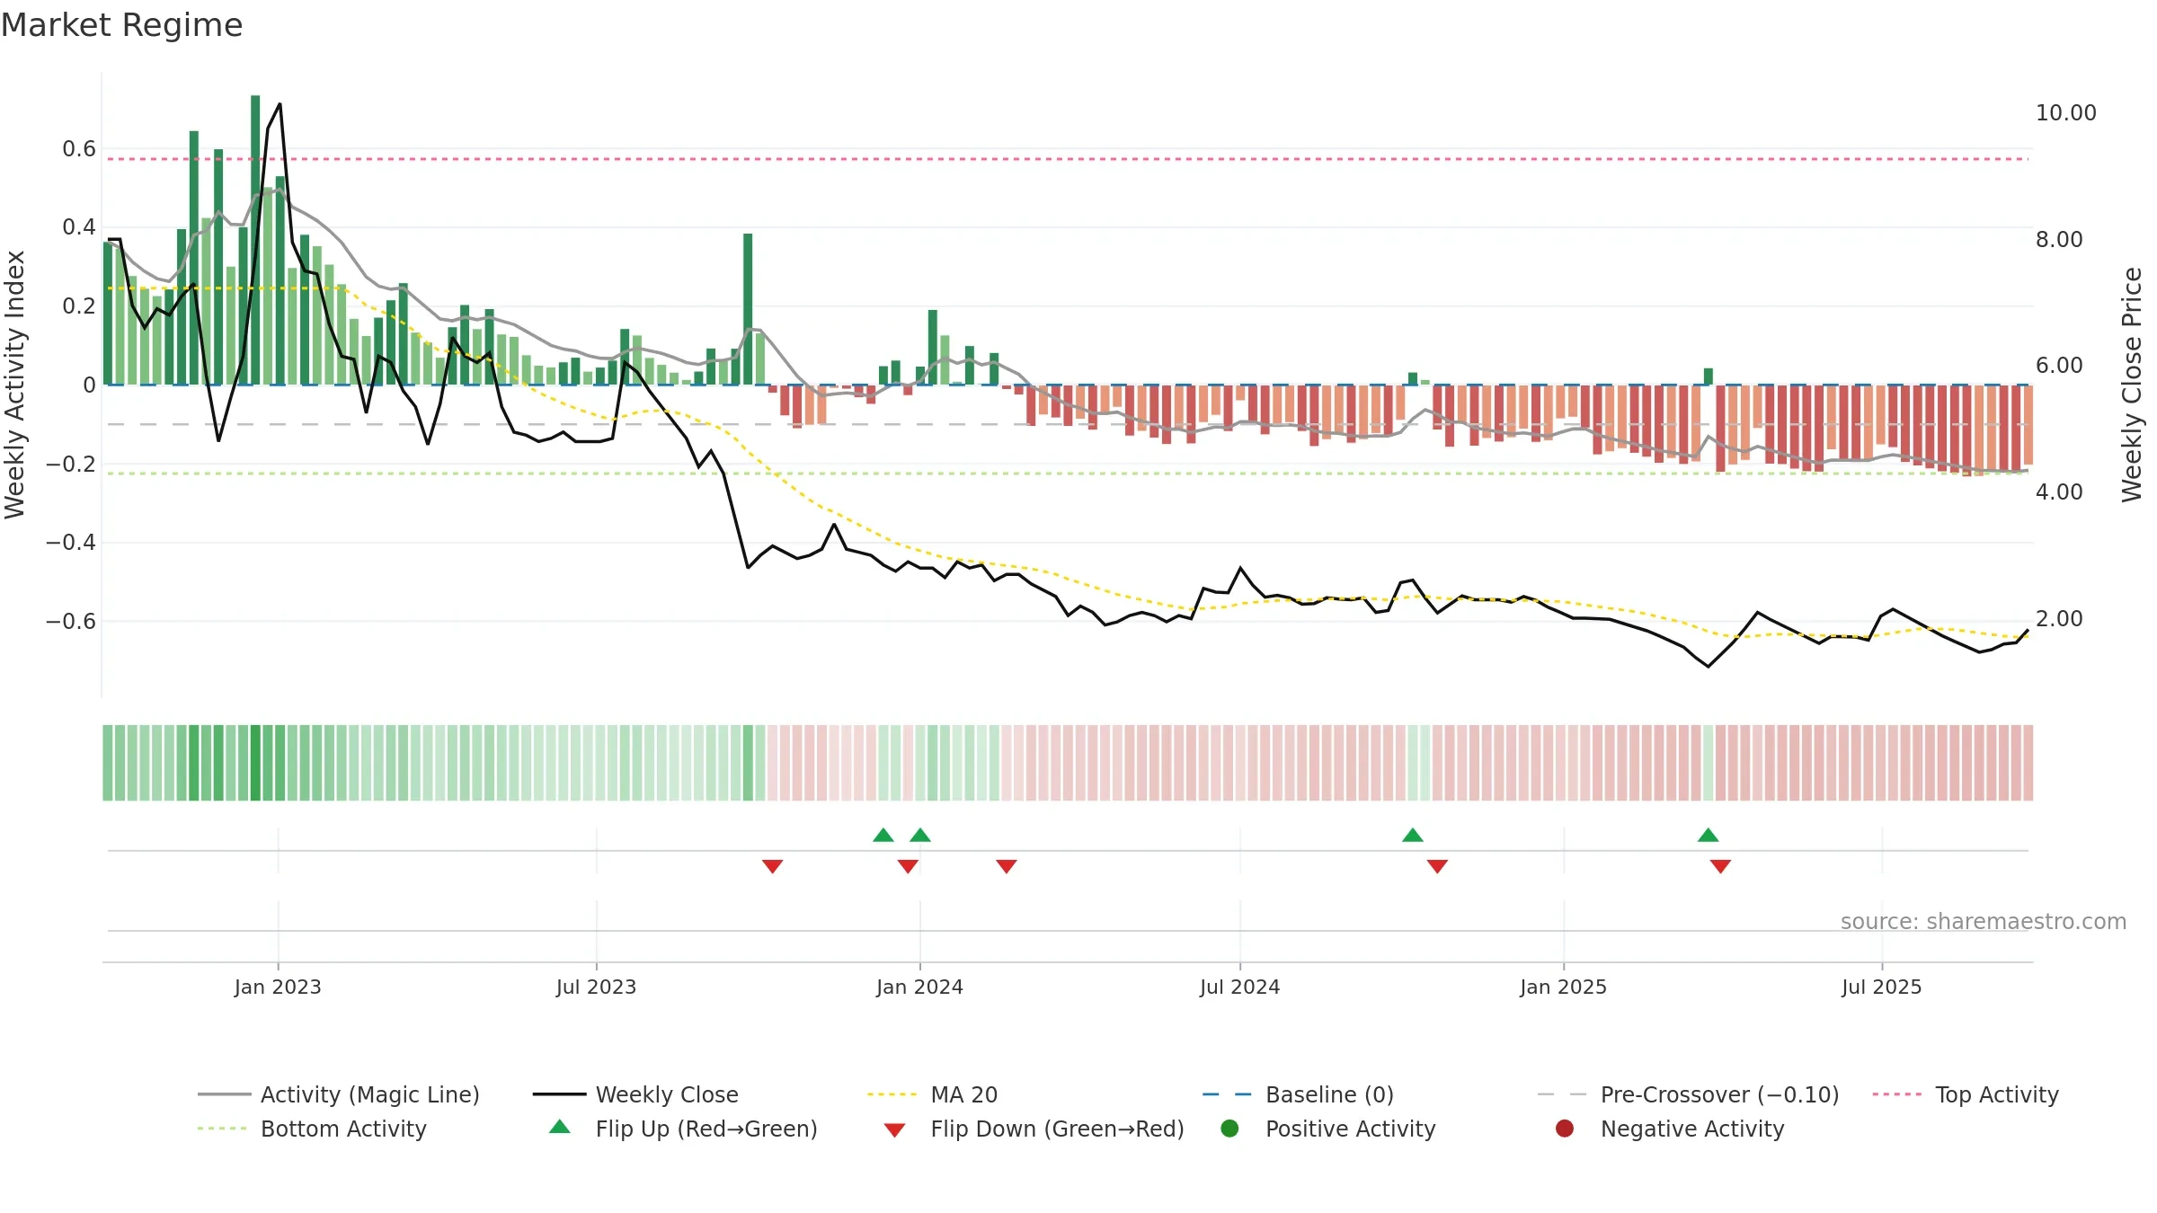Select the flip-up marker near Apr 2025
This screenshot has height=1213, width=2157.
point(1709,835)
